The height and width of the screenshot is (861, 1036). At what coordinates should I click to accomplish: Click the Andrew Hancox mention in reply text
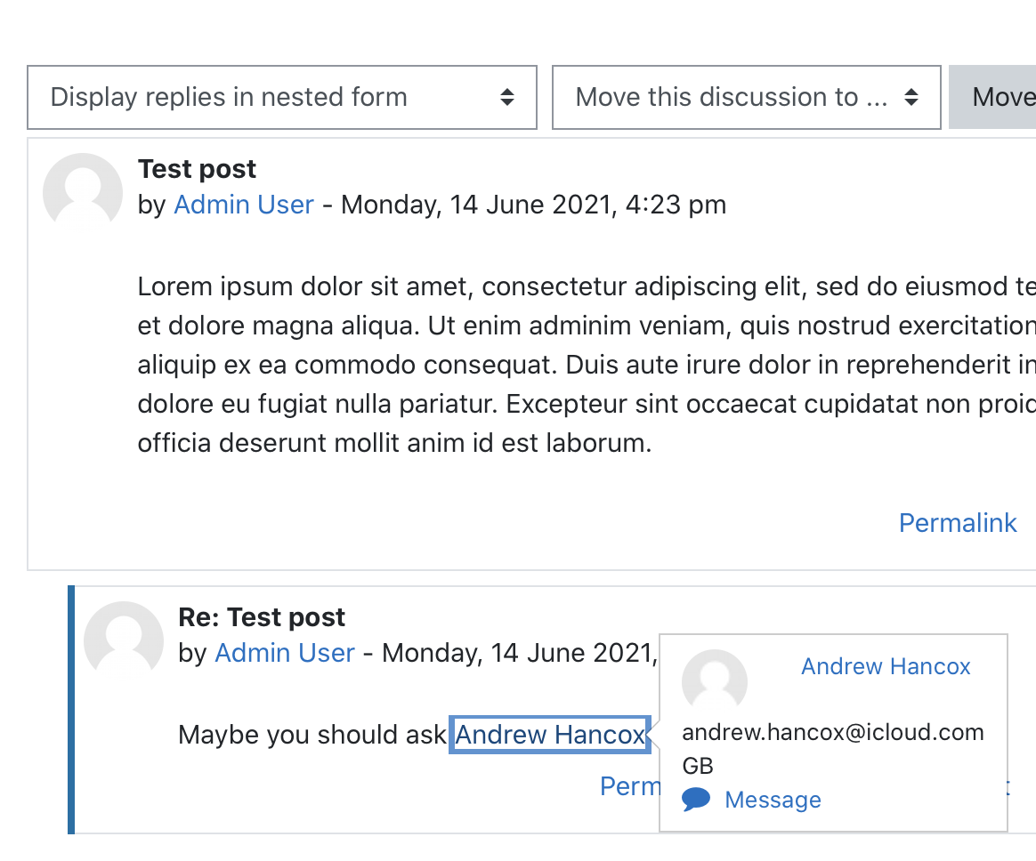(x=550, y=735)
